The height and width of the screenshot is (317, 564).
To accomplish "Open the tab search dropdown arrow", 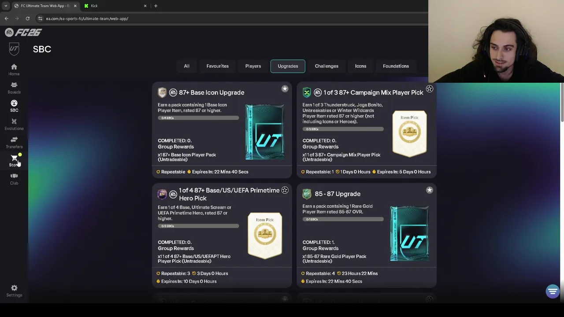I will 6,6.
